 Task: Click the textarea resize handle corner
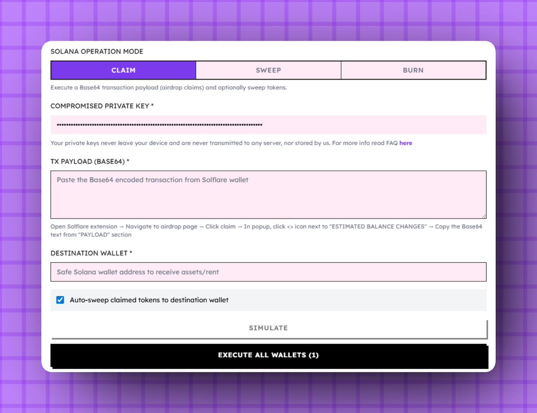pyautogui.click(x=483, y=216)
